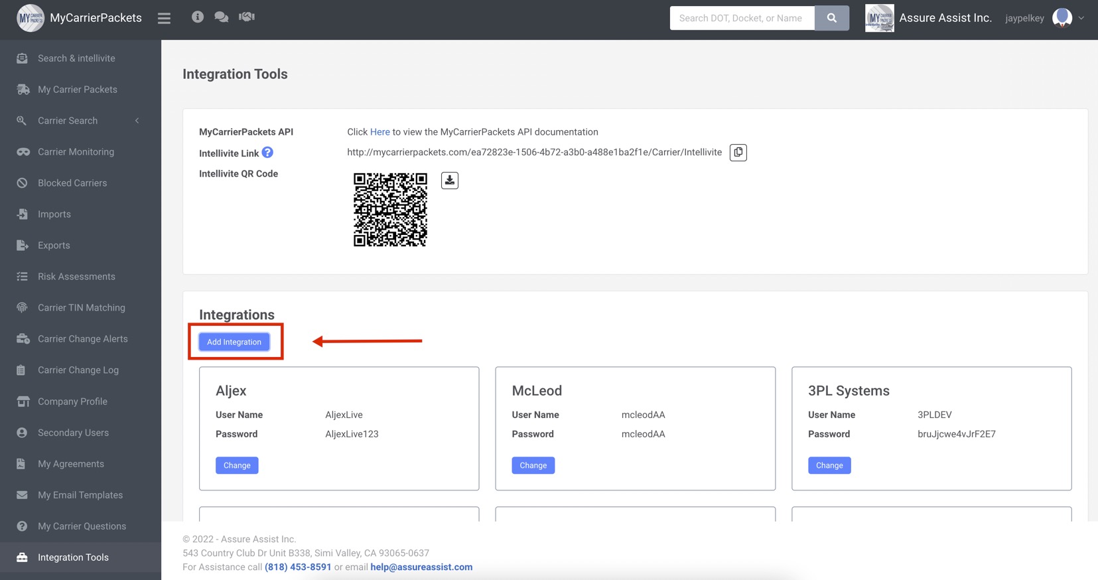Click the Imports file icon
The height and width of the screenshot is (580, 1098).
[x=22, y=214]
